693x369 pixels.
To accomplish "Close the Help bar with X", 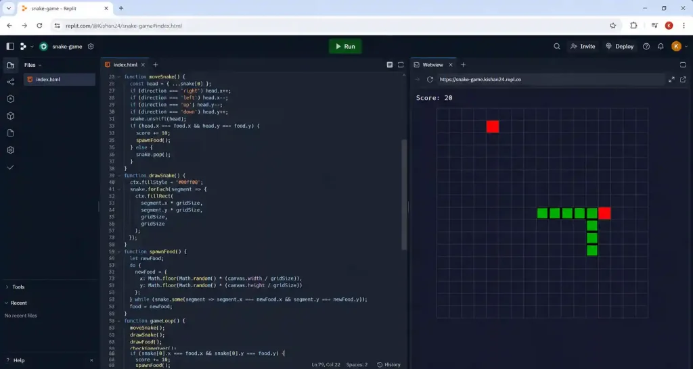I will pos(91,360).
